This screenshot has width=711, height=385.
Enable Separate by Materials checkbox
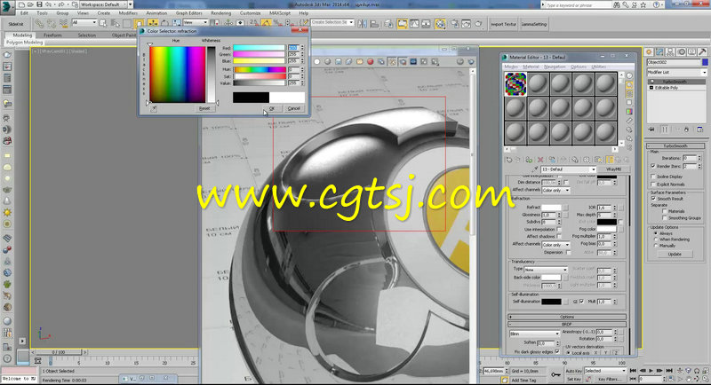(664, 211)
